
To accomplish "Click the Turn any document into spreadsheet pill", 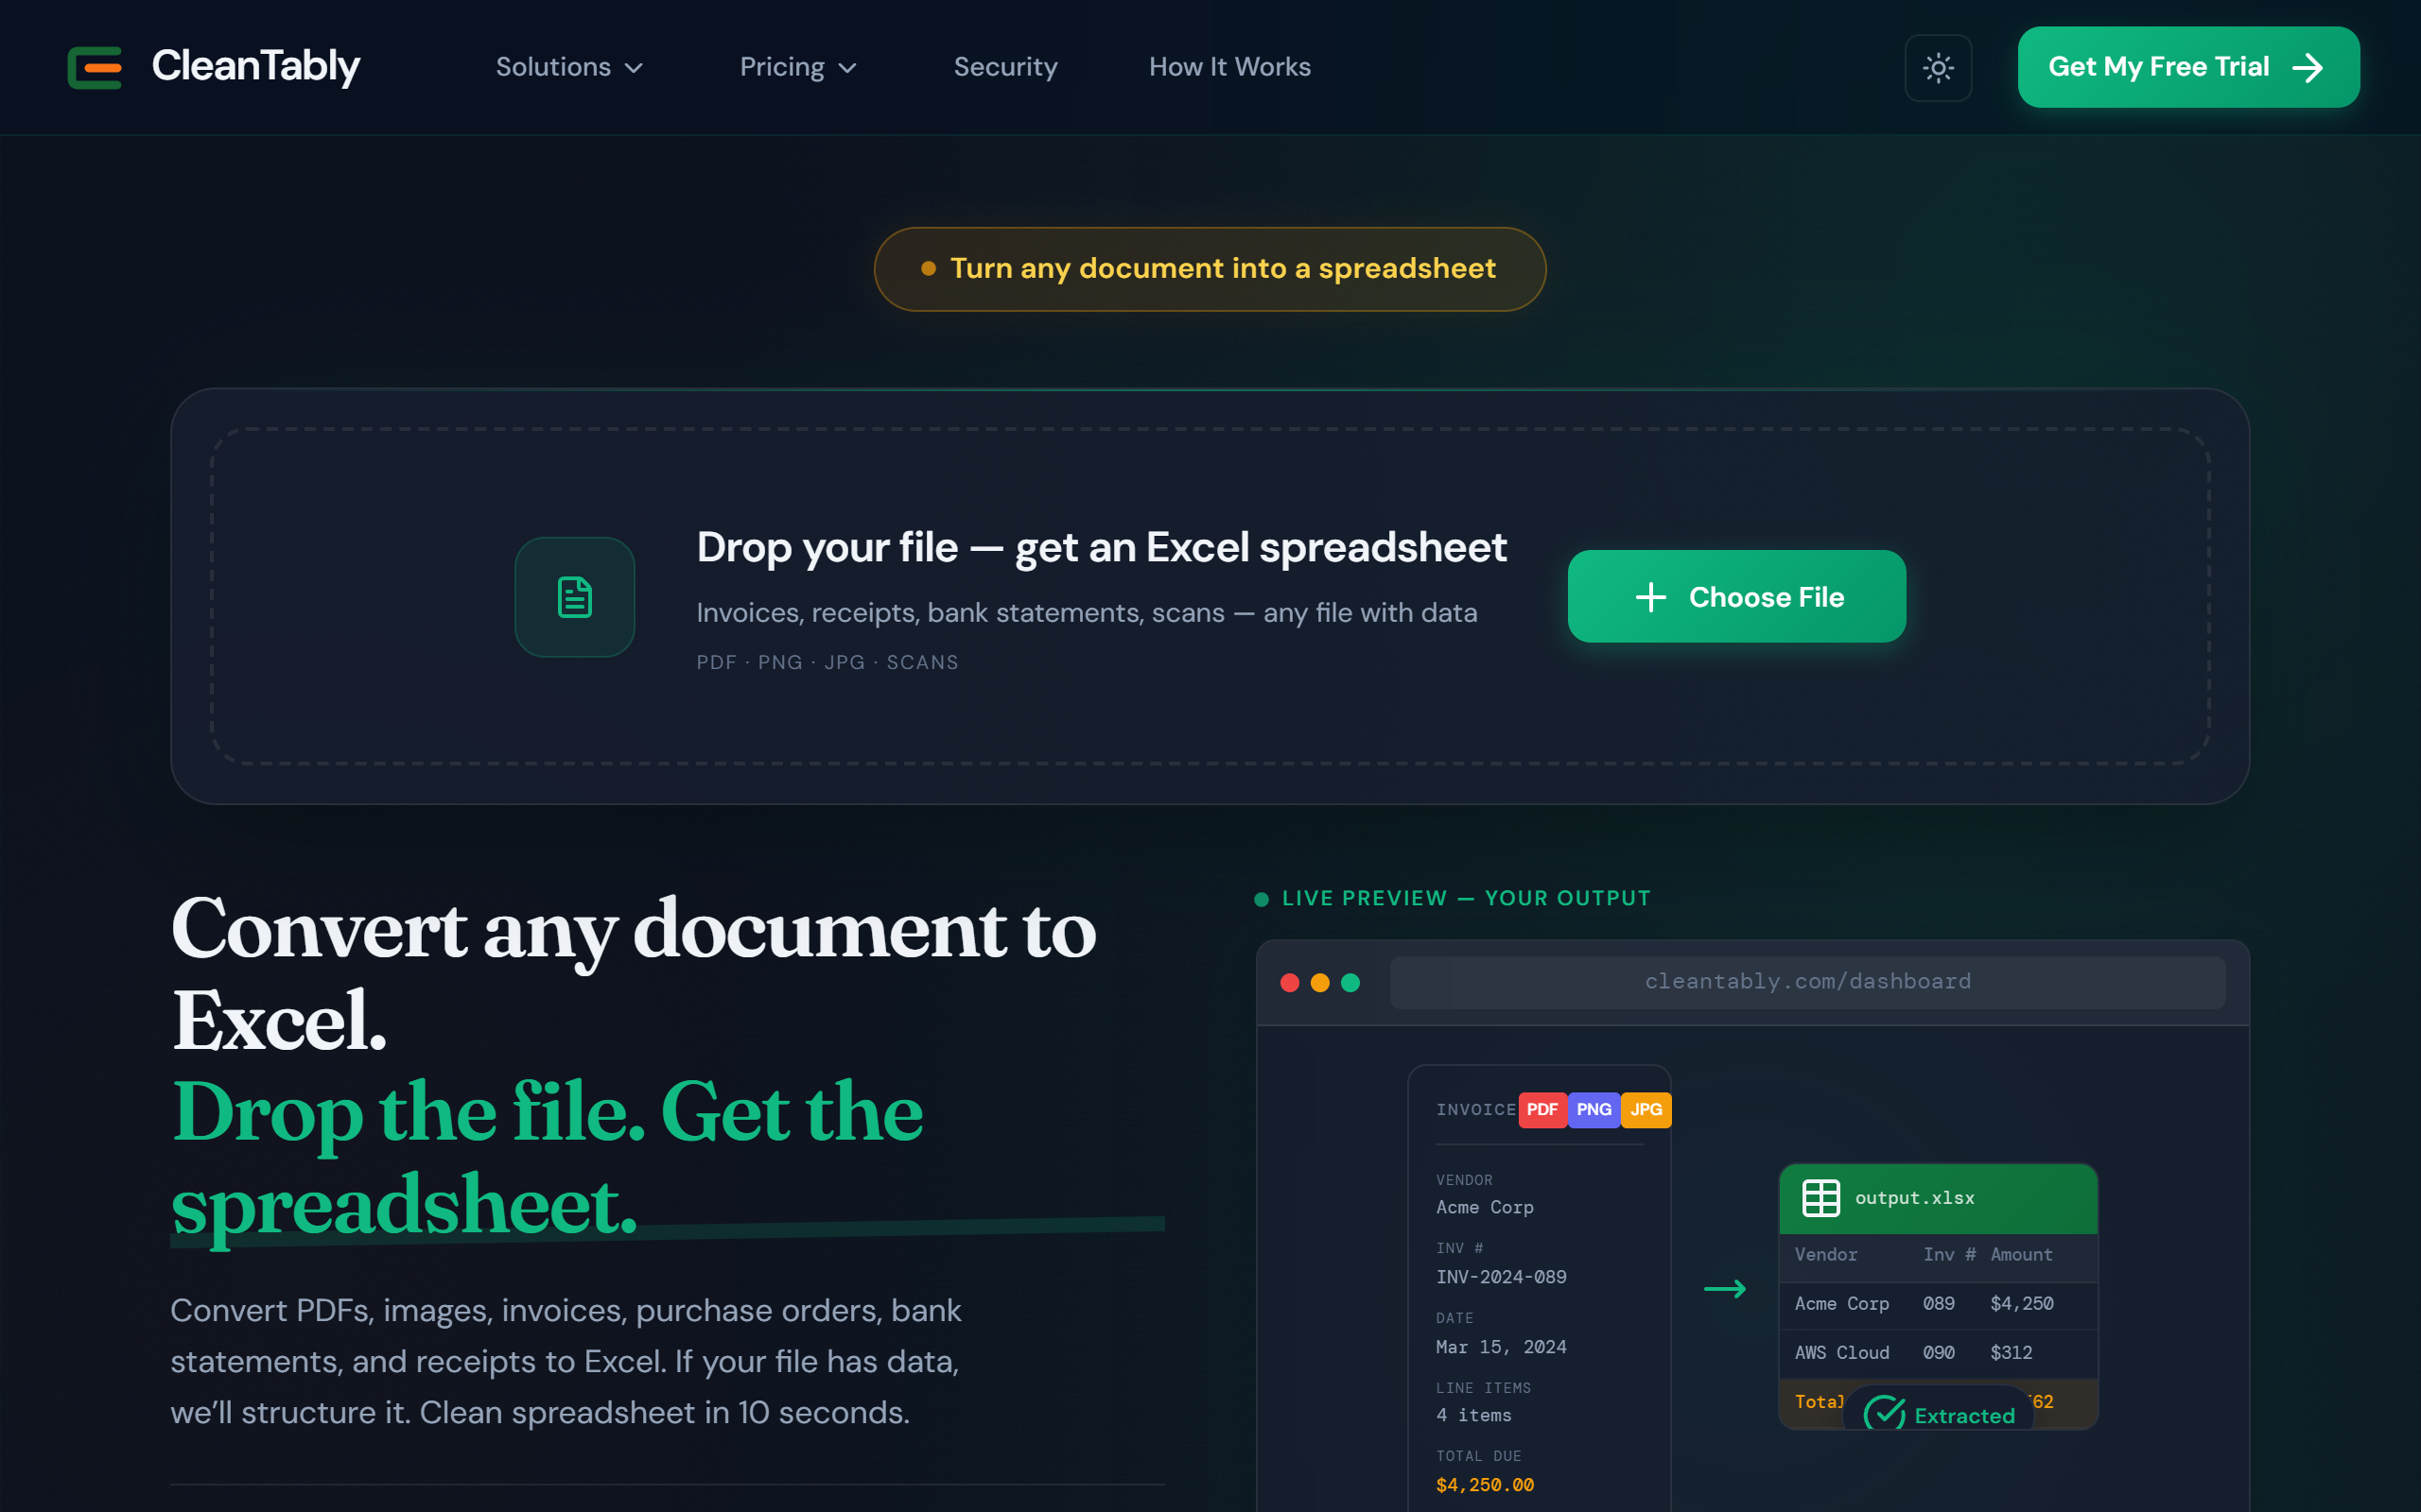I will pos(1210,268).
